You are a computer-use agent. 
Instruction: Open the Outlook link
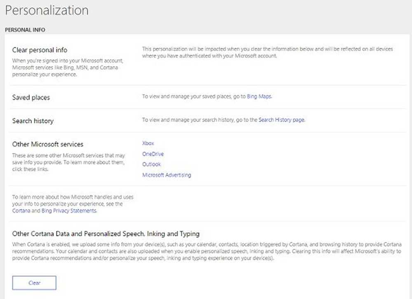(151, 164)
